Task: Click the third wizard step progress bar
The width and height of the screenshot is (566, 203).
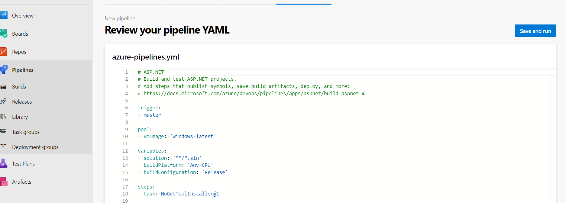Action: [247, 4]
